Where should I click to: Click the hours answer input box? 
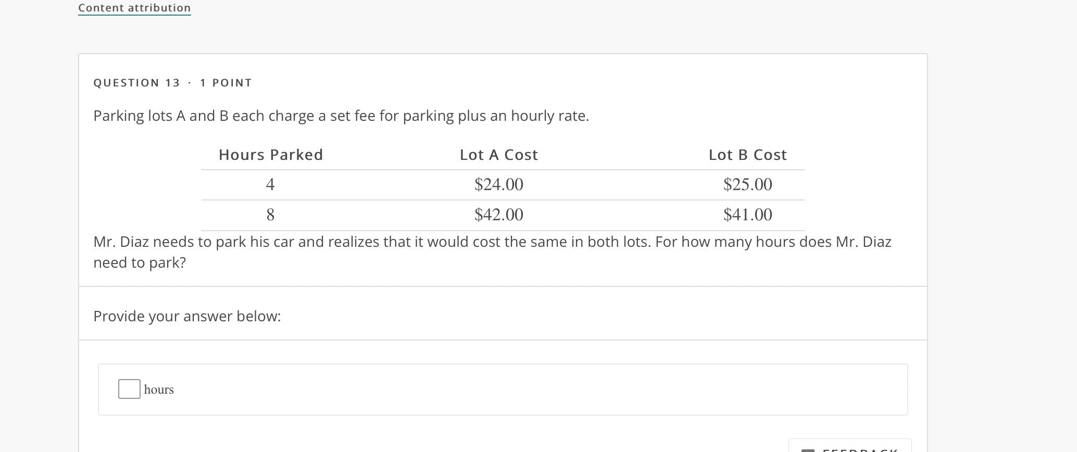coord(129,389)
